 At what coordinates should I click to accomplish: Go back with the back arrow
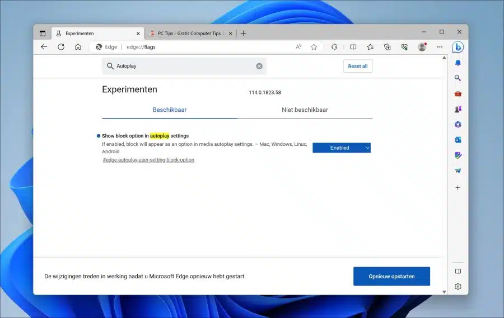tap(44, 47)
